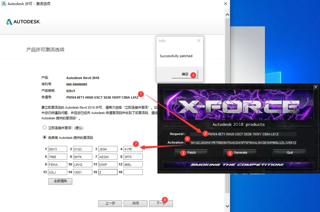Click activation code box 9 containing F9WA

[x=57, y=165]
